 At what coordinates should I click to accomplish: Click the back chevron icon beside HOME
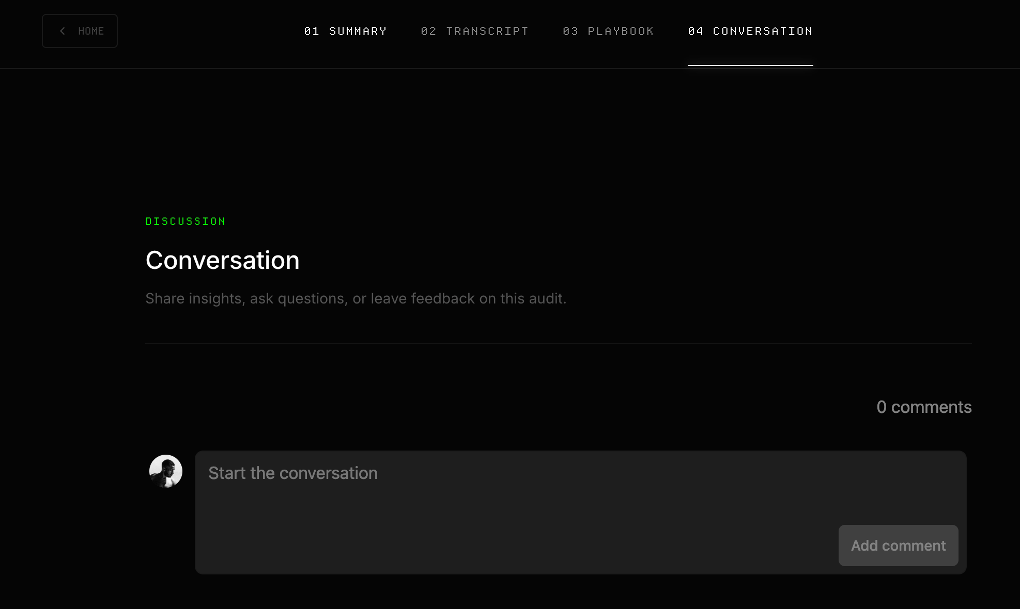click(x=63, y=31)
